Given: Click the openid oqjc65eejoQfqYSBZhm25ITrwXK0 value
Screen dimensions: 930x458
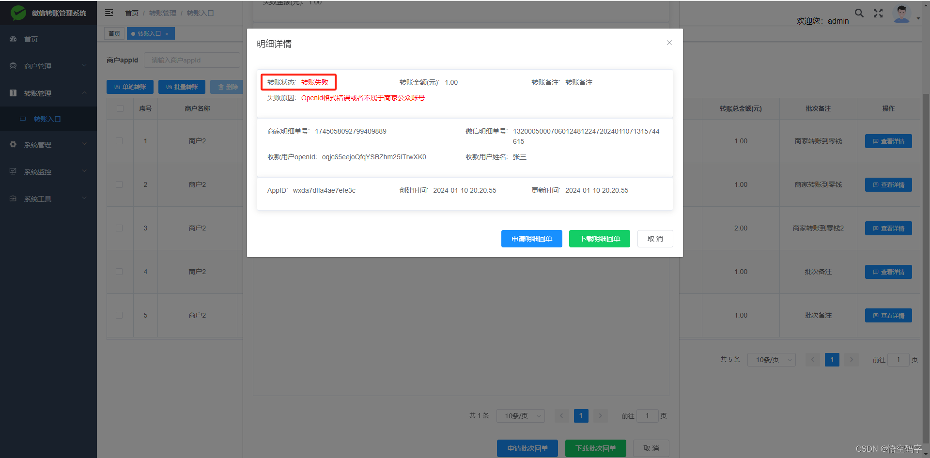Looking at the screenshot, I should (374, 157).
